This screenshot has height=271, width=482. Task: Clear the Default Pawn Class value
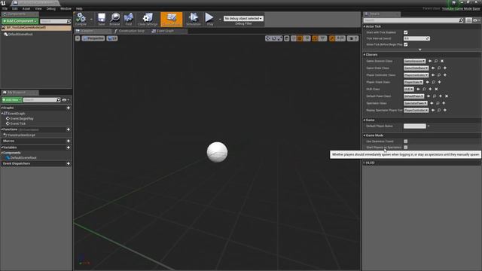tap(447, 96)
